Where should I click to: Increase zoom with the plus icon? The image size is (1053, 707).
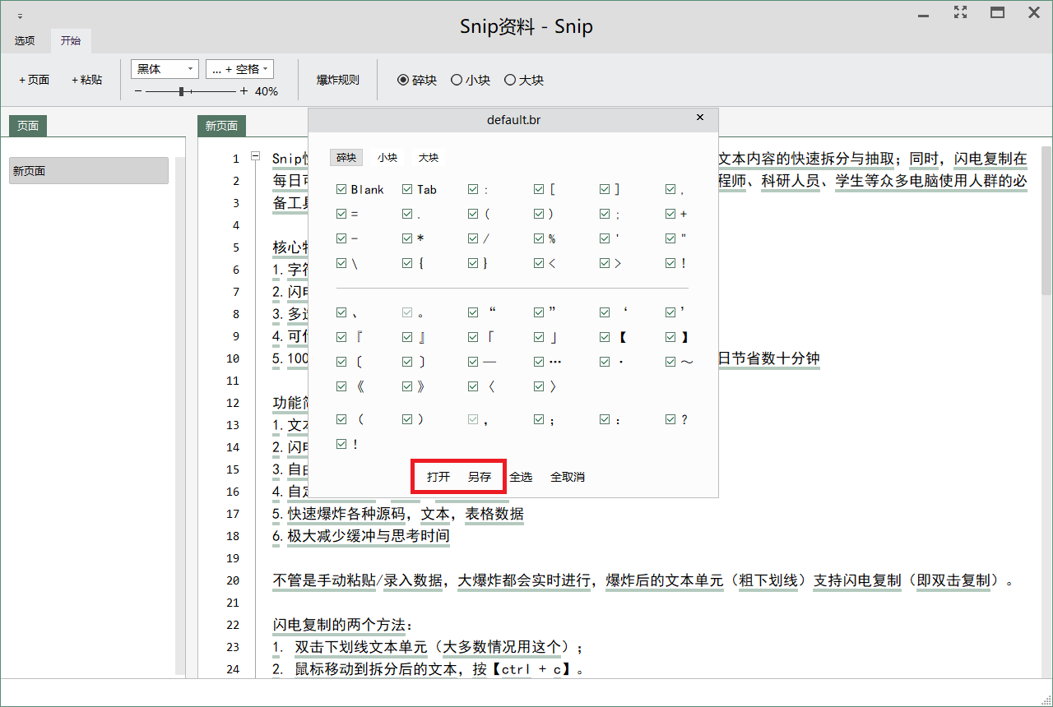click(244, 91)
